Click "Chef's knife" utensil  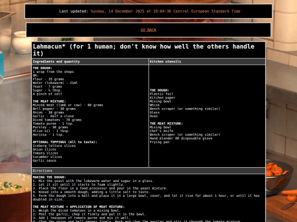[161, 131]
